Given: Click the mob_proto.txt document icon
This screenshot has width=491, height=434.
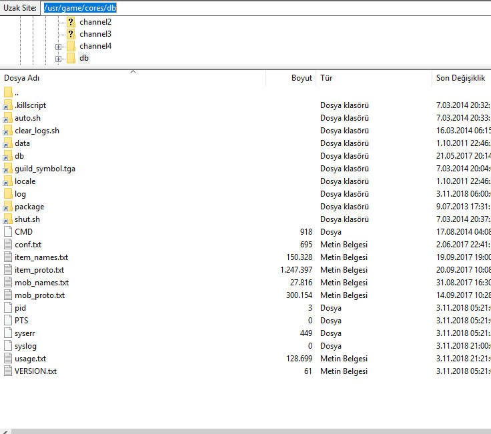Looking at the screenshot, I should click(8, 295).
